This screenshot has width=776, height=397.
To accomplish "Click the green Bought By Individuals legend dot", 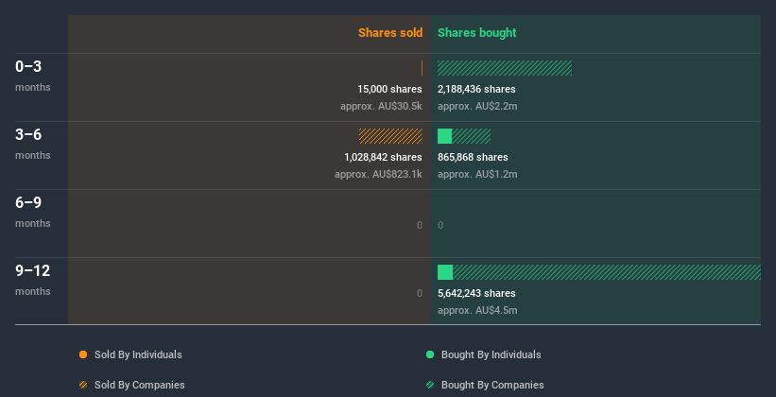I will 430,354.
